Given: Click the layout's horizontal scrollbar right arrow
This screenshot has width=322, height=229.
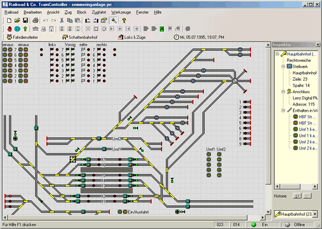Looking at the screenshot, I should [x=263, y=217].
